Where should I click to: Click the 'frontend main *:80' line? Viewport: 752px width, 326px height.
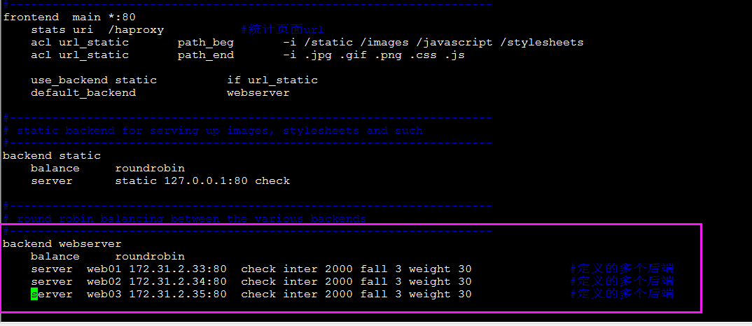pos(69,17)
